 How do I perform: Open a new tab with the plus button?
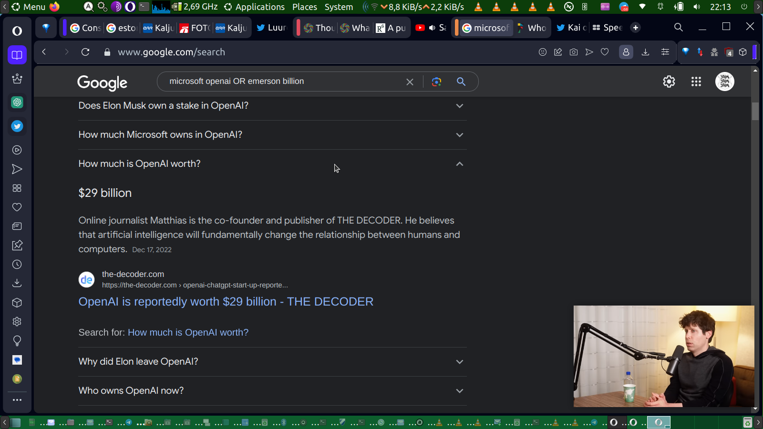coord(635,28)
